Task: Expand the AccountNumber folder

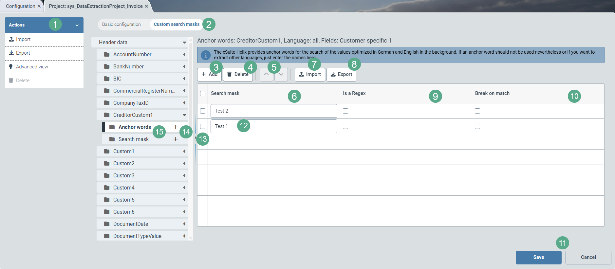Action: point(184,55)
